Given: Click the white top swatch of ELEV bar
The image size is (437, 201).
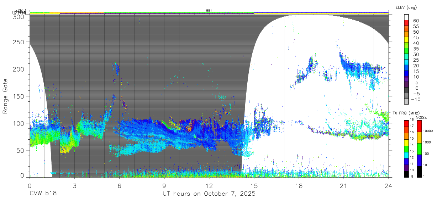Looking at the screenshot, I should [406, 17].
